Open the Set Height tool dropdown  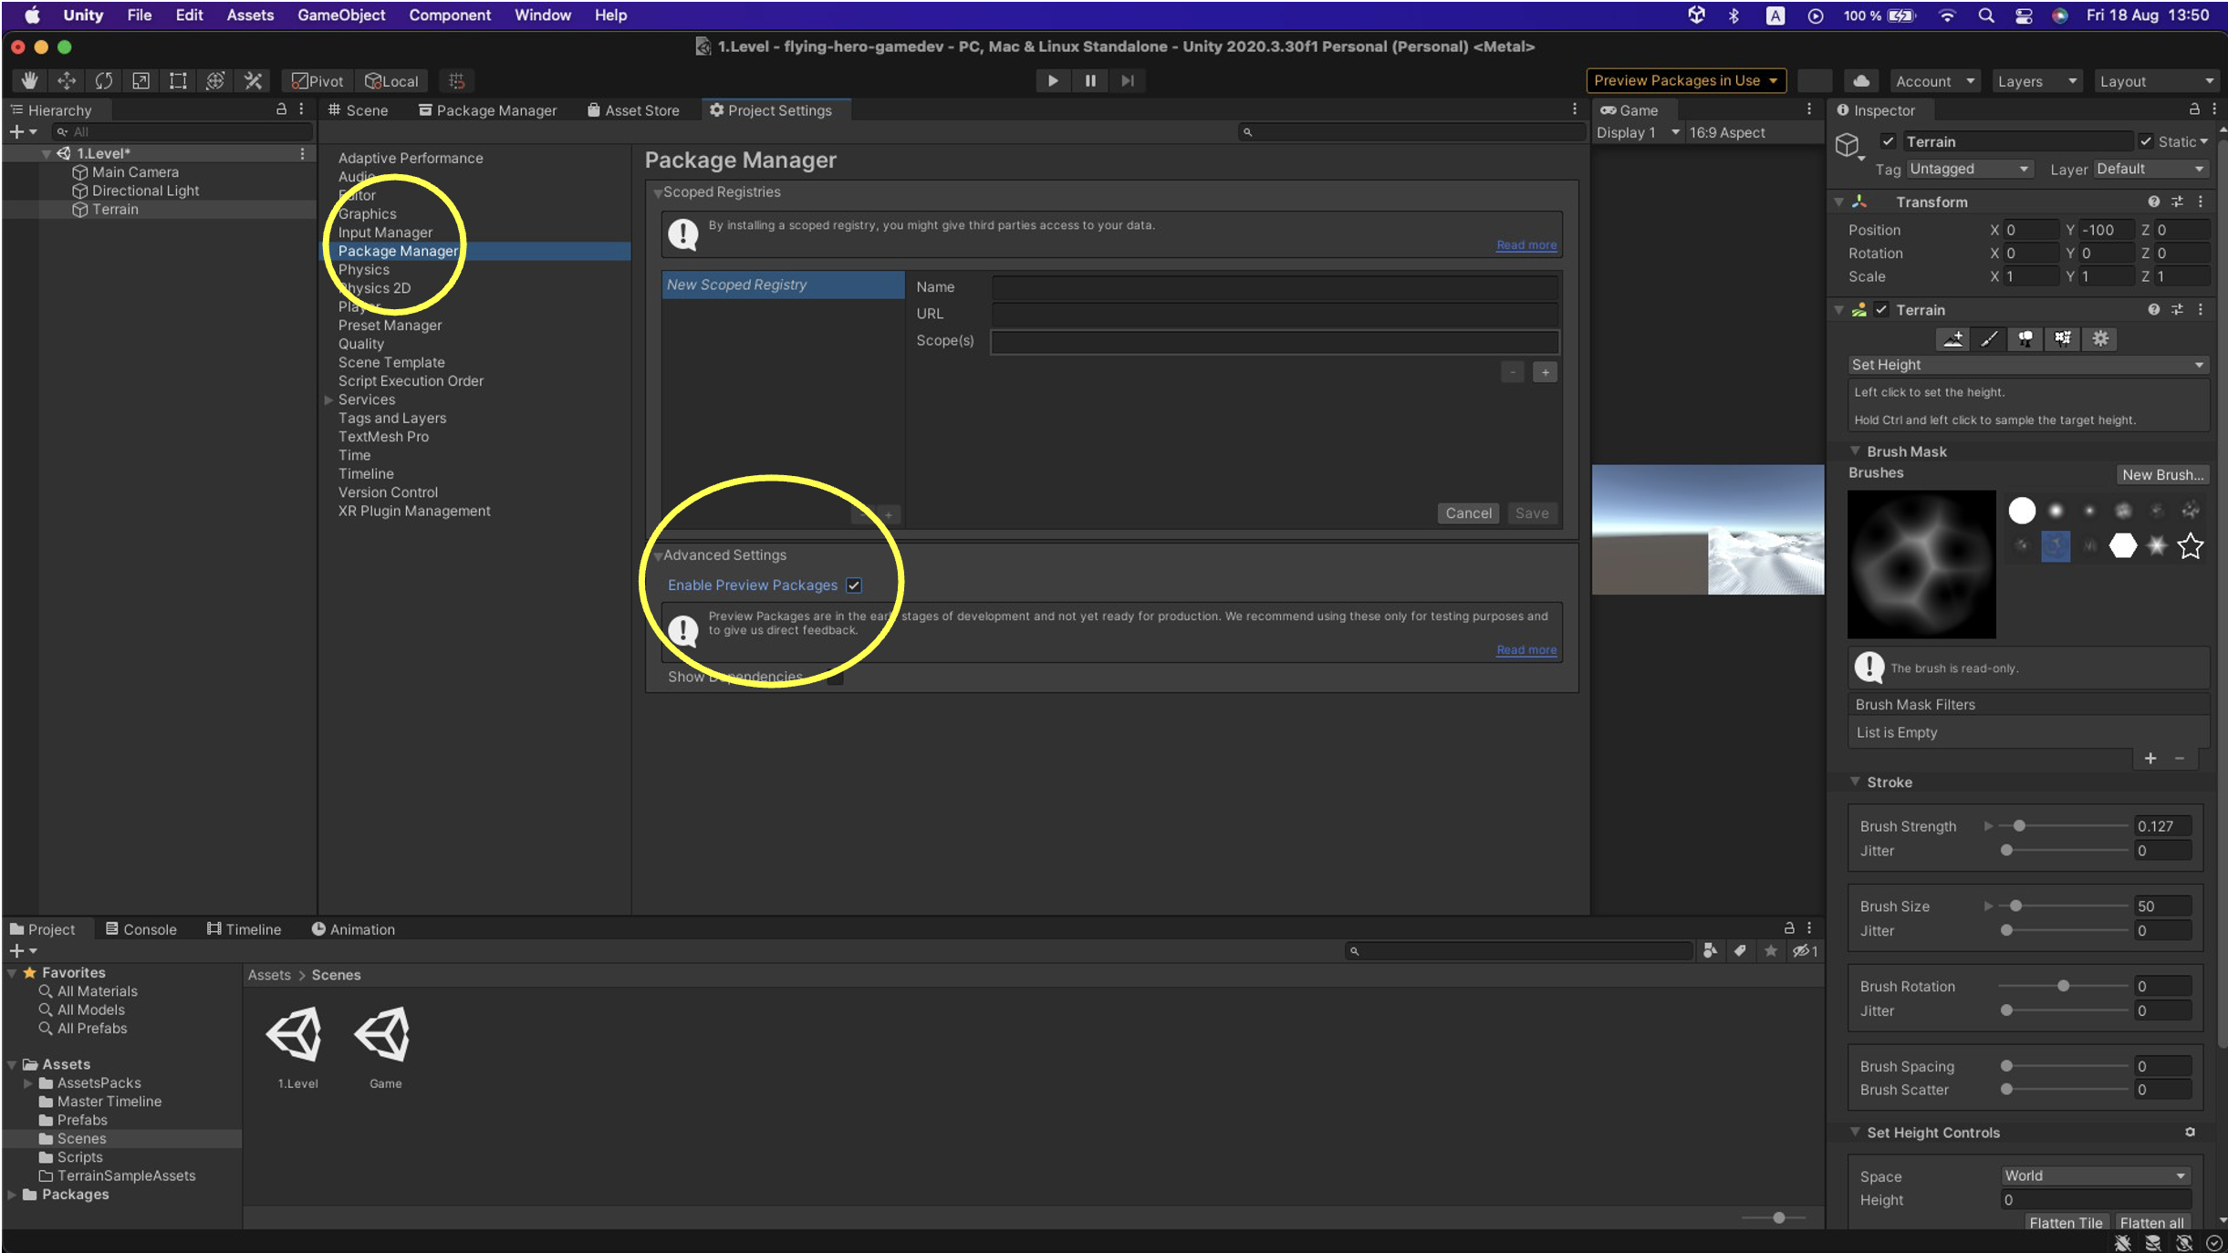click(2027, 365)
